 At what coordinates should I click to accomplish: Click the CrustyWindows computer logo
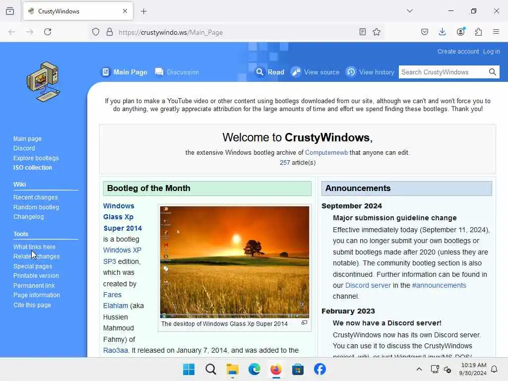(x=44, y=82)
